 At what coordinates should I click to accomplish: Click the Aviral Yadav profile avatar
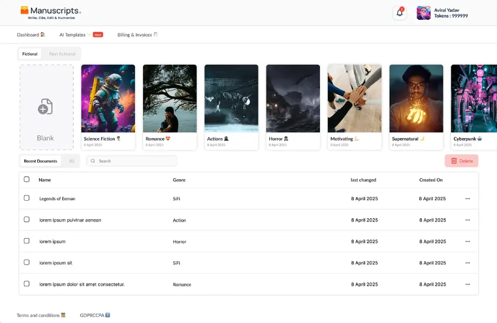[x=423, y=13]
